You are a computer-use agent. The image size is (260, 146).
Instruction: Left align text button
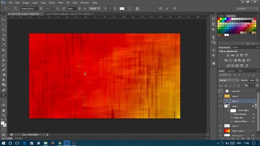106,9
